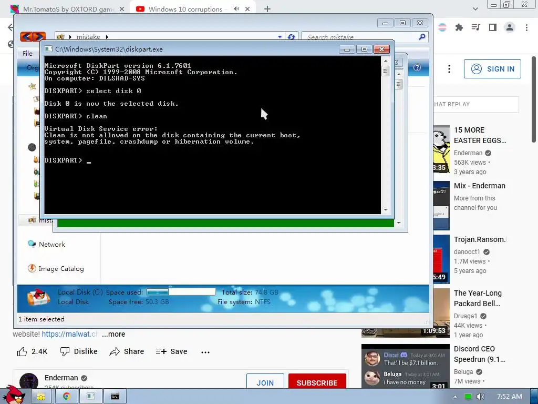Open Trojan.Ransom video by danooct1

tap(480, 239)
